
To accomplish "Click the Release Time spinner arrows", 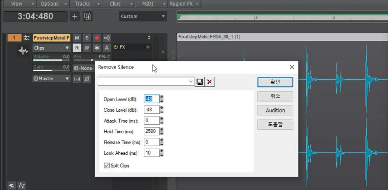I will point(162,142).
